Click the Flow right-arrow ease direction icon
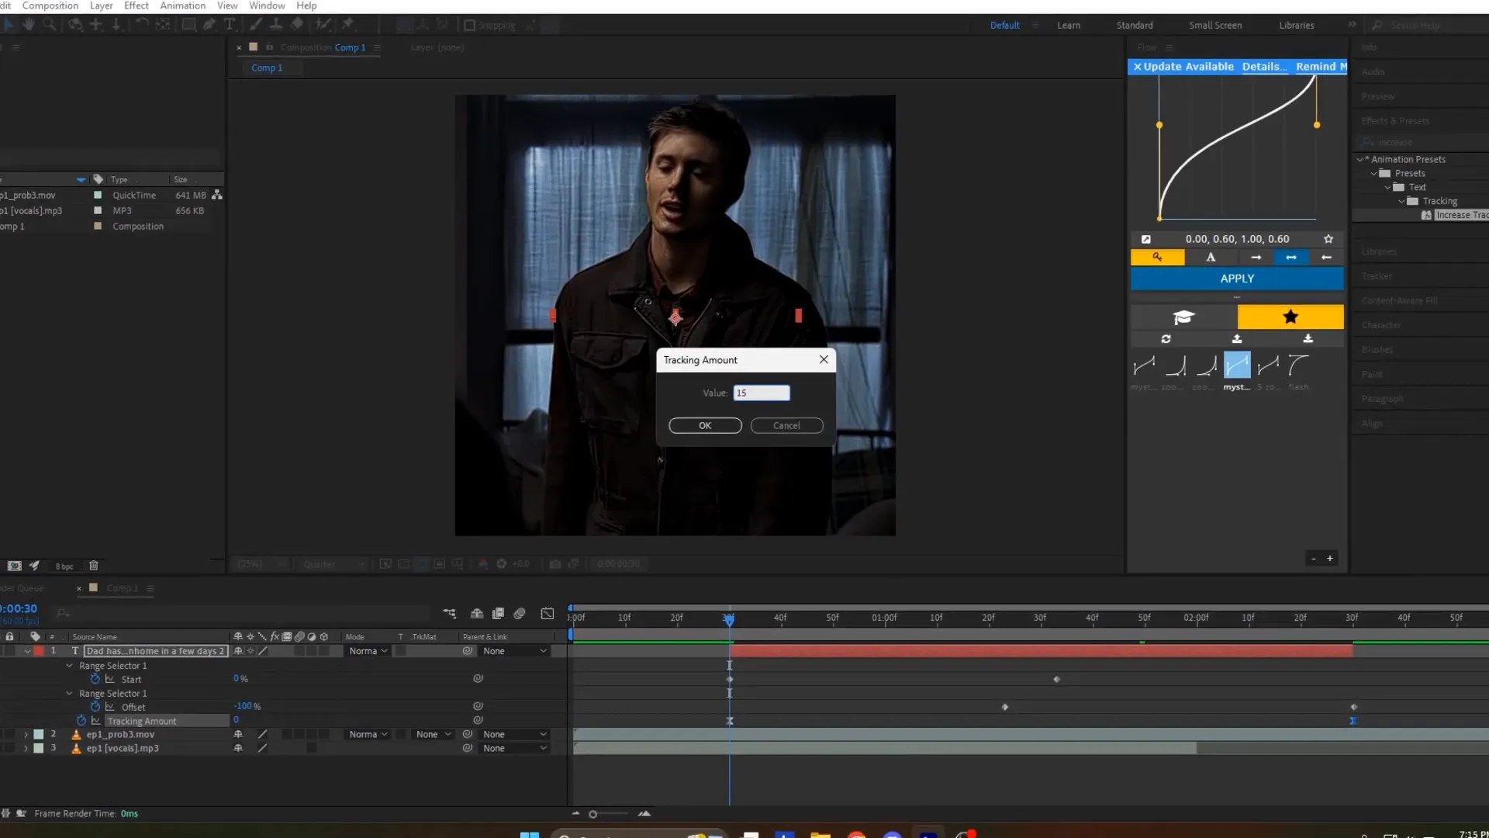The width and height of the screenshot is (1489, 838). (x=1256, y=257)
